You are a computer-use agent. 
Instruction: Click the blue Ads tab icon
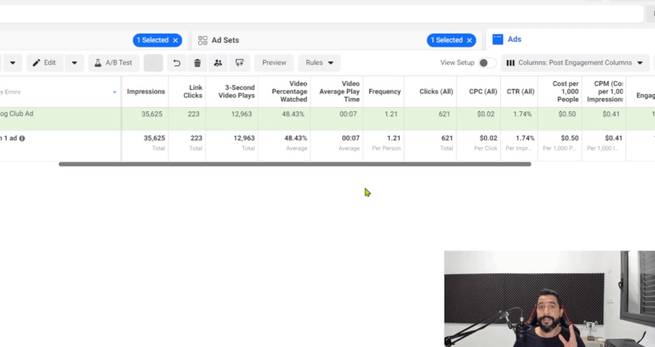click(x=498, y=39)
